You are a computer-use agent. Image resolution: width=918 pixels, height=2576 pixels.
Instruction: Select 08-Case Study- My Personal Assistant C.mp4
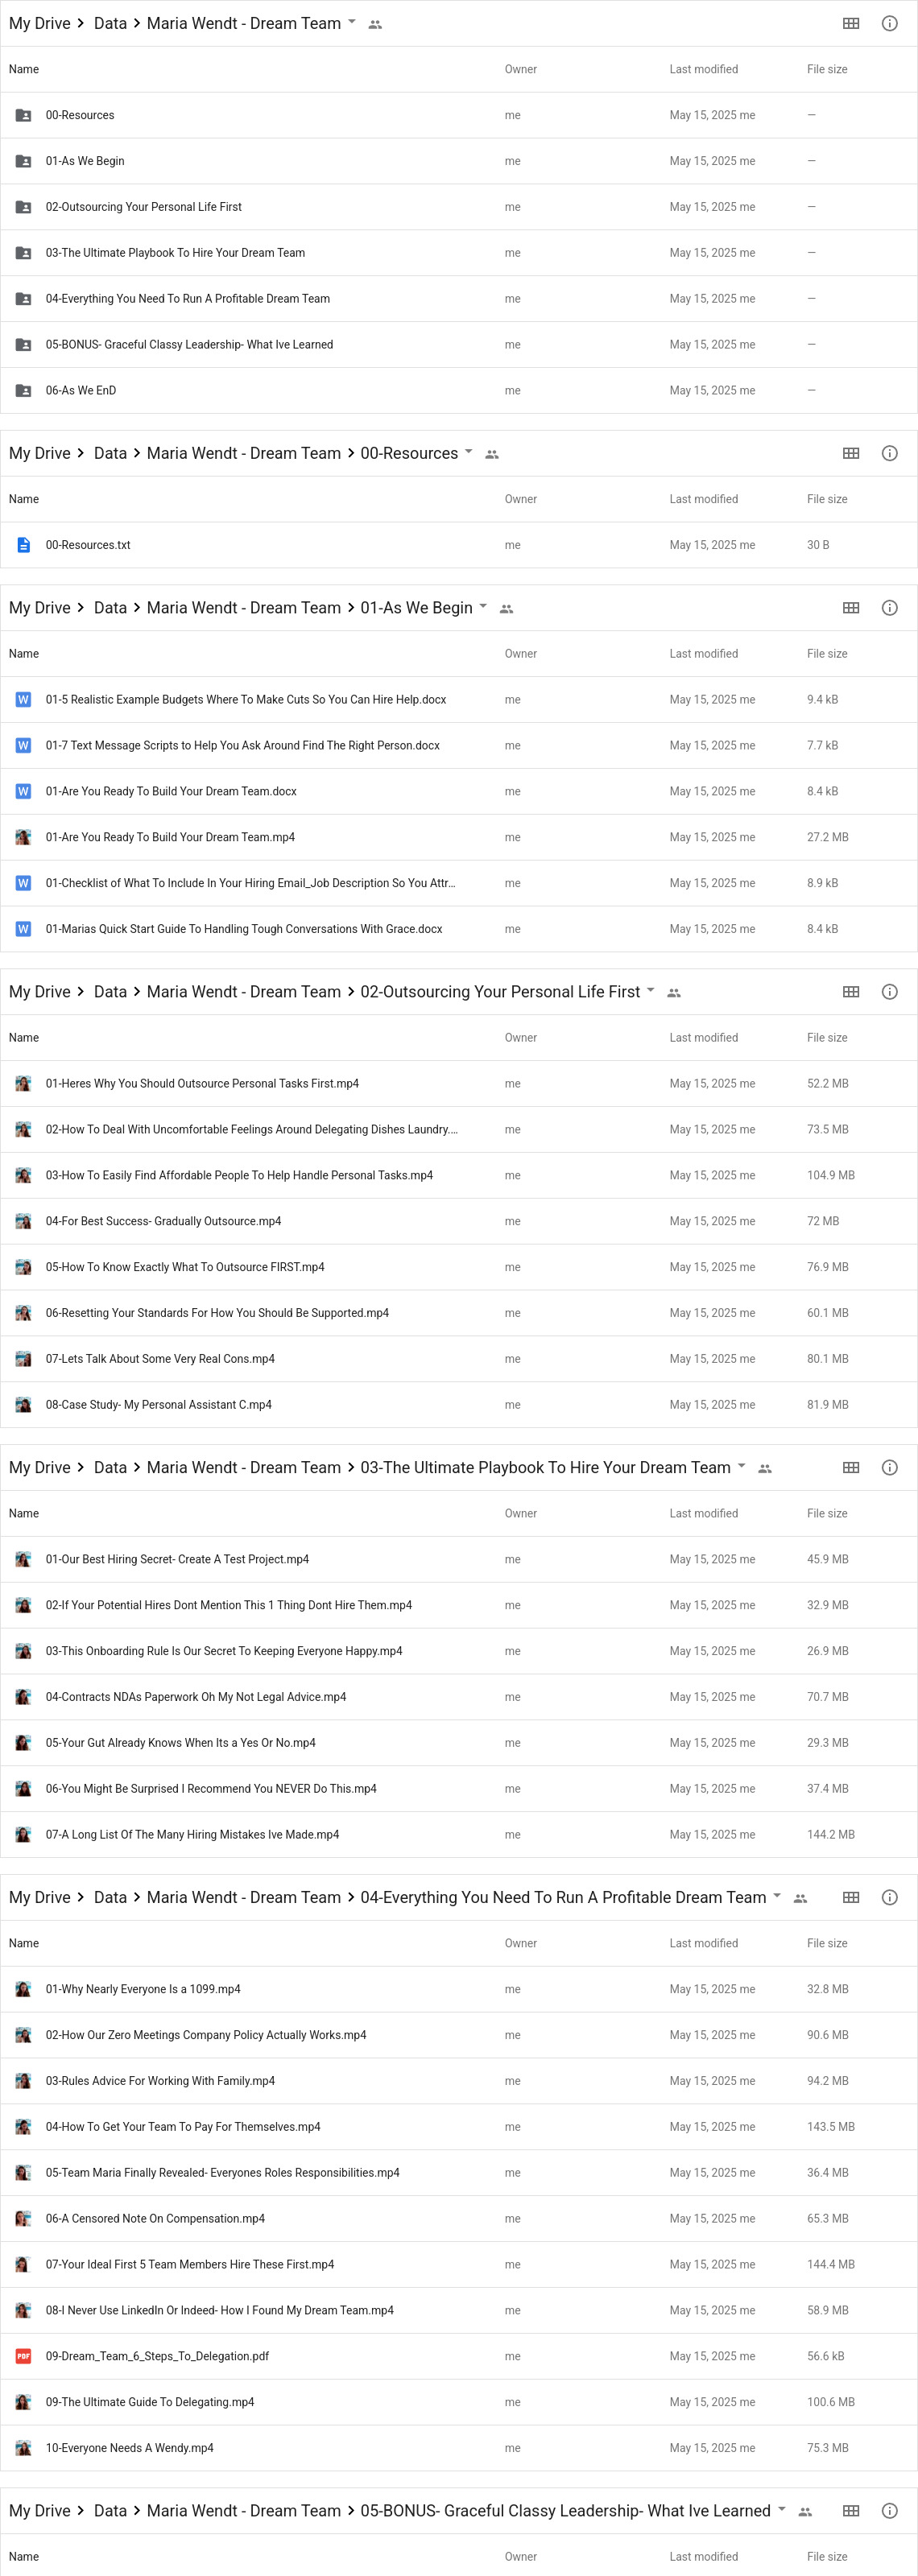click(459, 1405)
